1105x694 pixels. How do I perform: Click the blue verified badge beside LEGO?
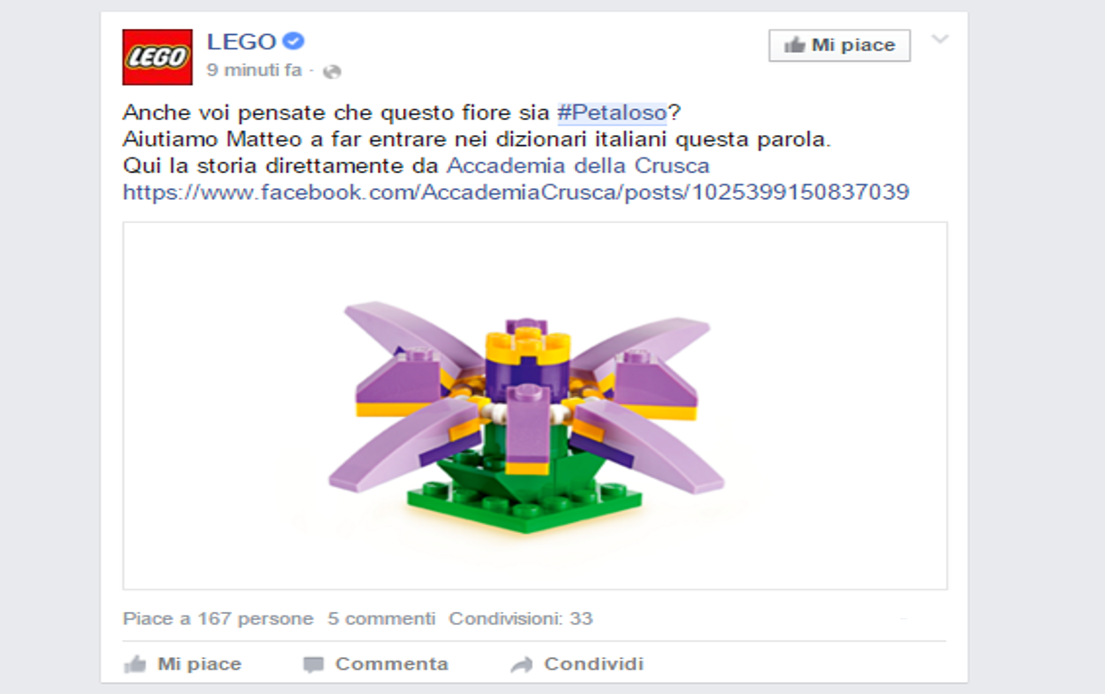[293, 41]
